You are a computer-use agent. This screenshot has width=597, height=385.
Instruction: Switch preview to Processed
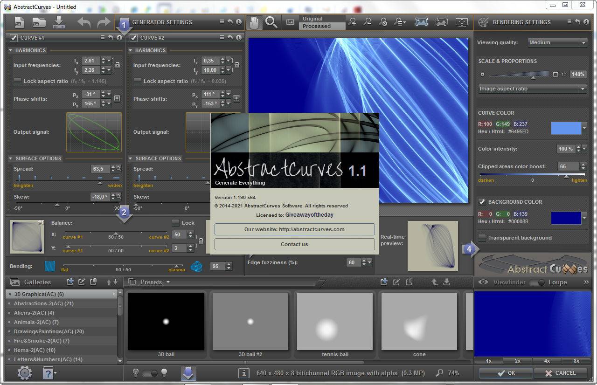pos(322,26)
